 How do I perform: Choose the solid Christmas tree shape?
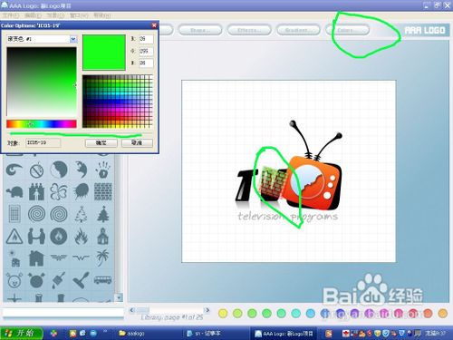point(103,214)
